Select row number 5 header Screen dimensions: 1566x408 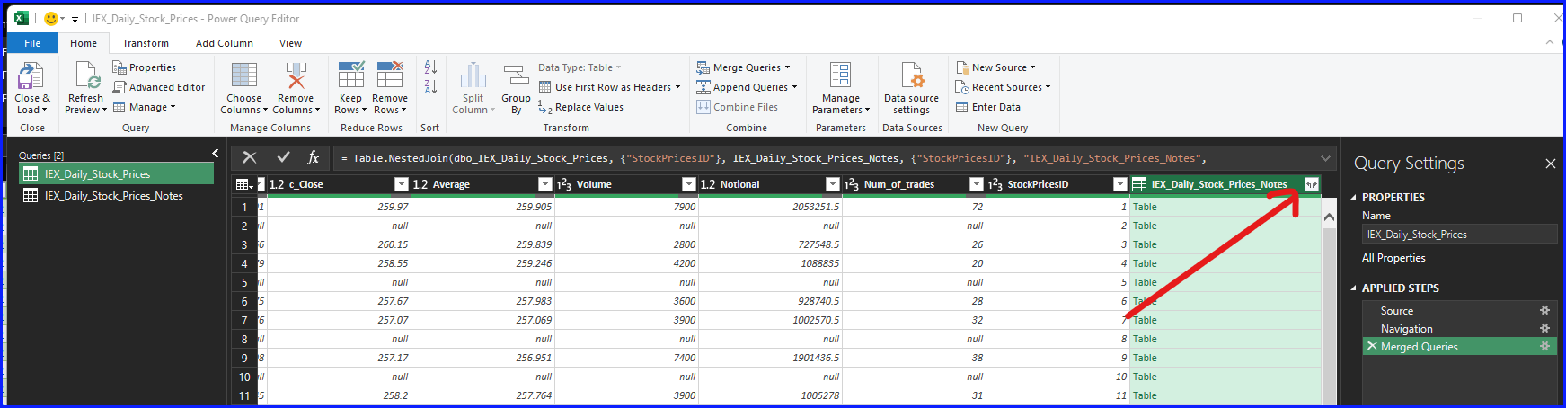click(x=244, y=282)
